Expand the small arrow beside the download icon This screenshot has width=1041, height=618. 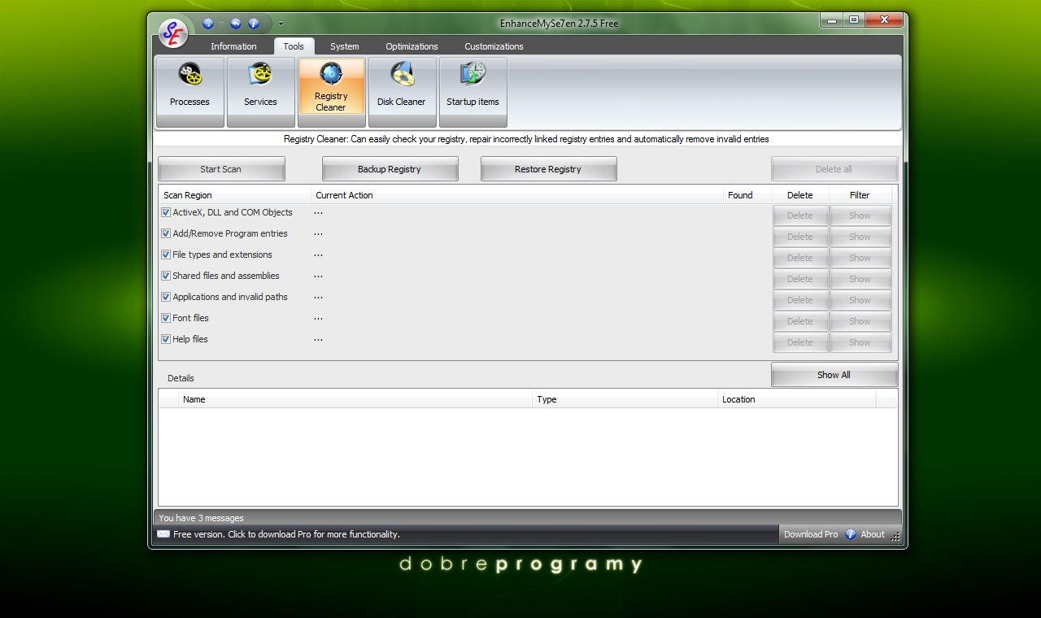[x=221, y=24]
